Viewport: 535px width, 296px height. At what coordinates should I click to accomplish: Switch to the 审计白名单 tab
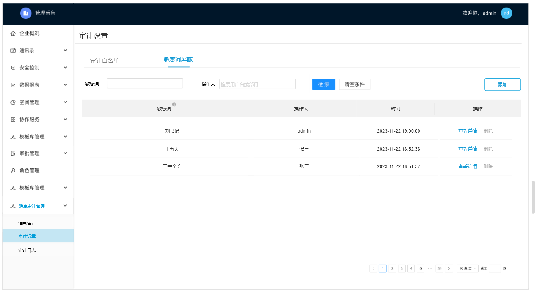(105, 61)
